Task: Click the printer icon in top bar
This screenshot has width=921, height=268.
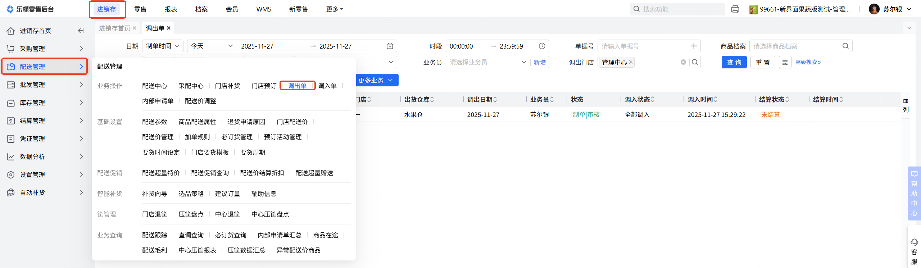Action: point(735,9)
